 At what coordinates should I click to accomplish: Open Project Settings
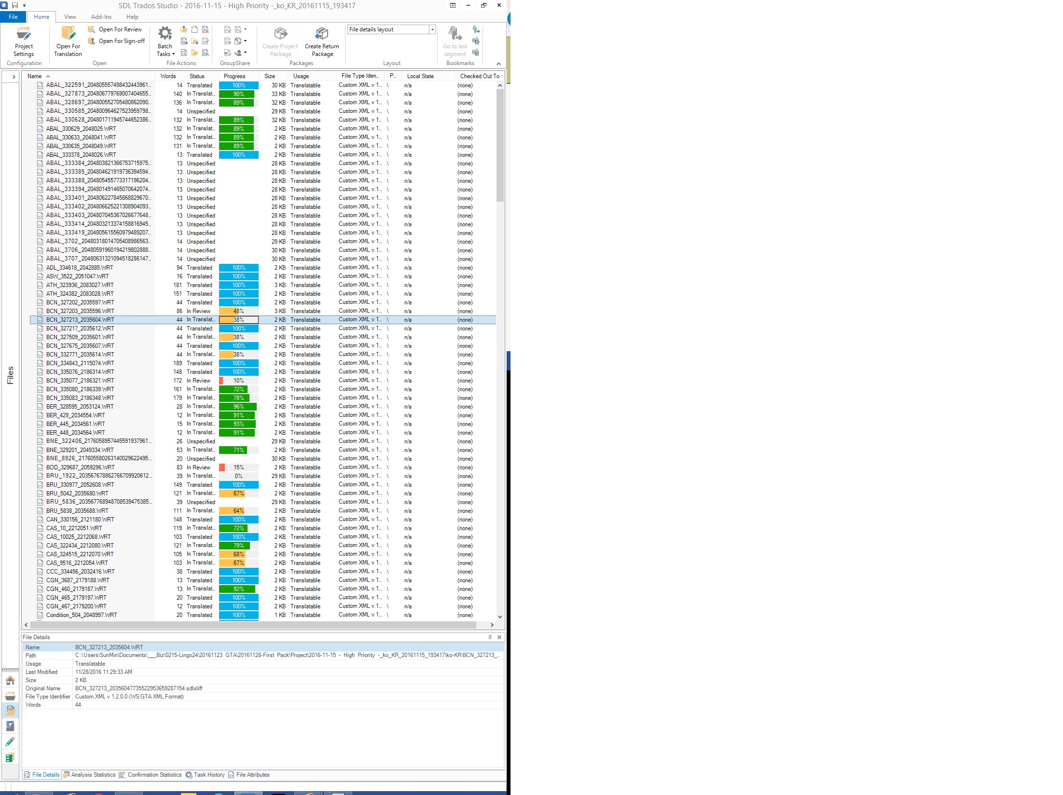pyautogui.click(x=24, y=42)
